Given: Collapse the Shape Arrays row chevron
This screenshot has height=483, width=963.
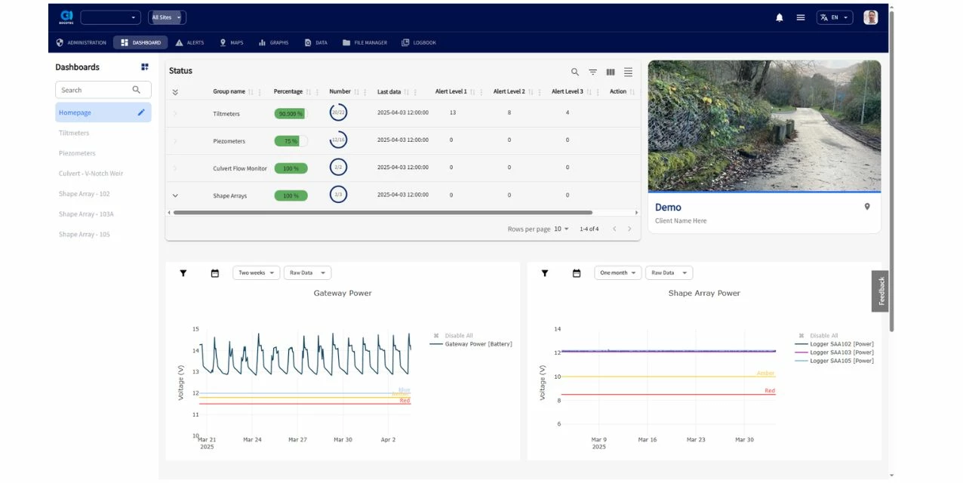Looking at the screenshot, I should point(175,195).
